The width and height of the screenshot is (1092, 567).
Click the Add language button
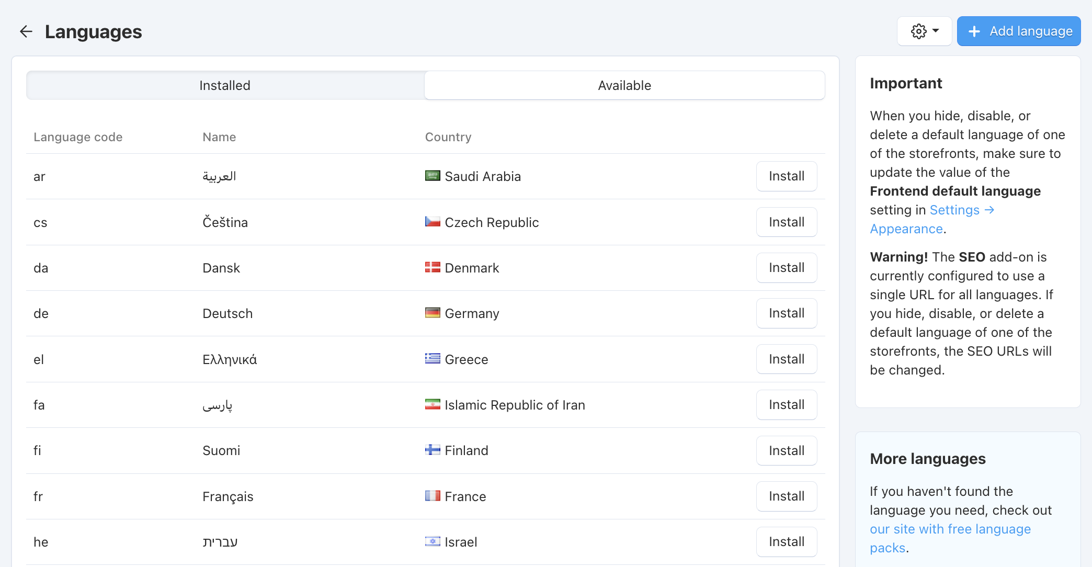1019,31
